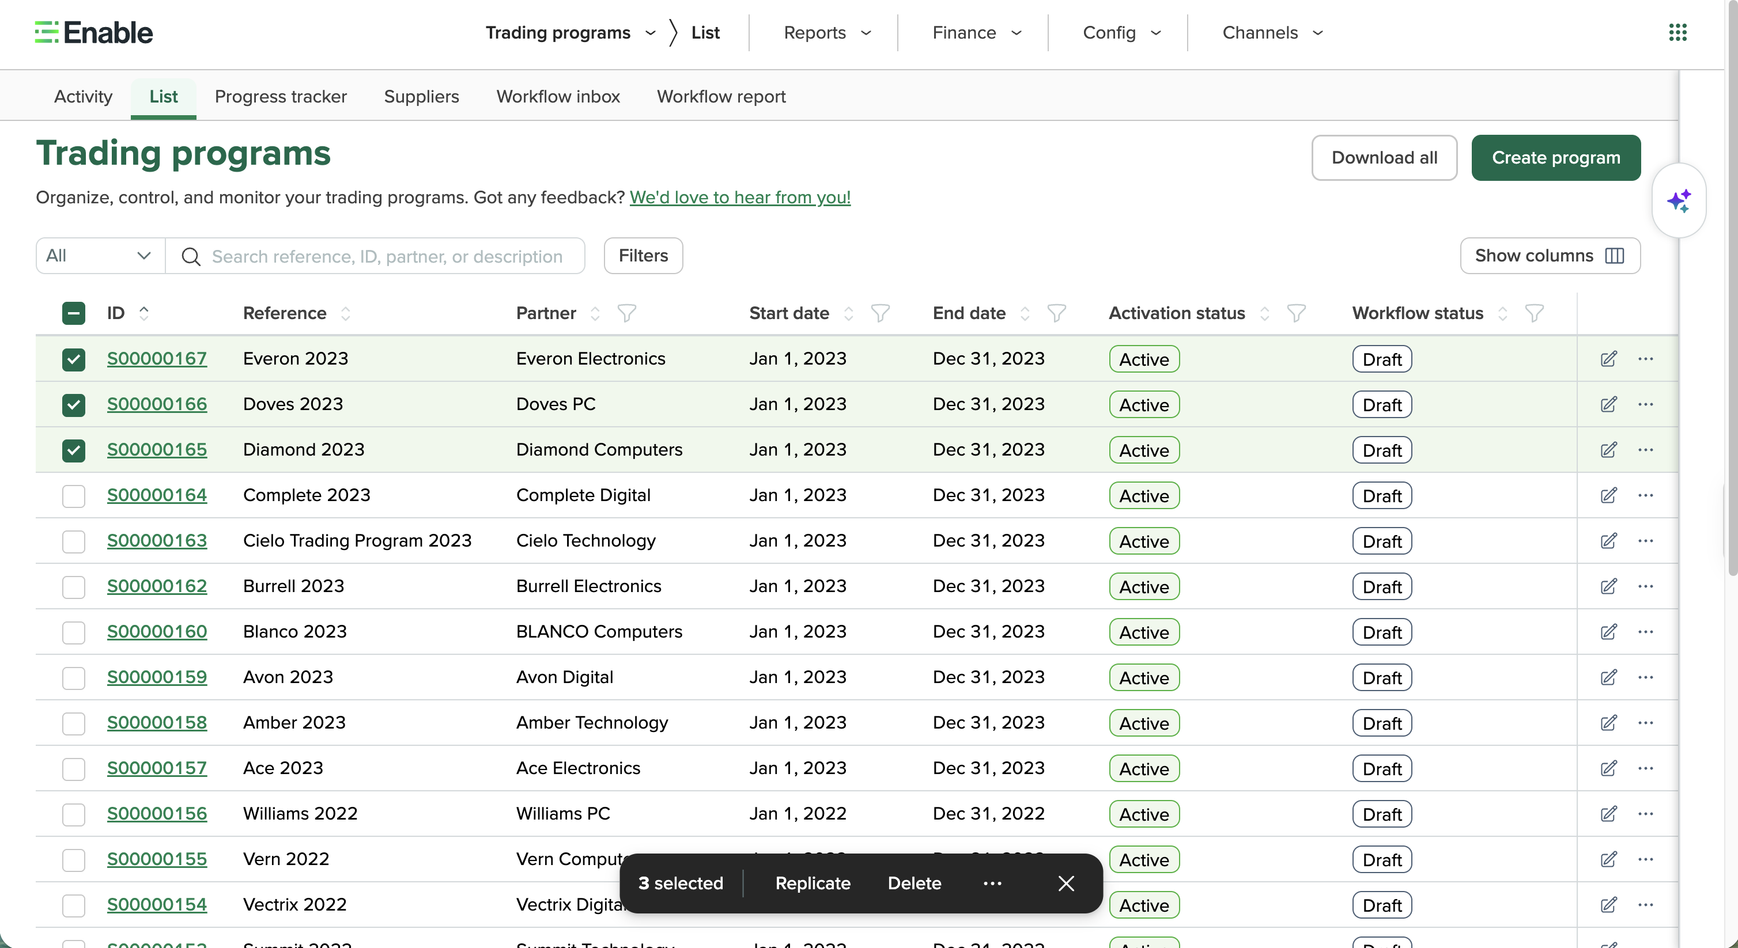This screenshot has height=948, width=1738.
Task: Check the Williams 2022 row checkbox
Action: click(x=74, y=814)
